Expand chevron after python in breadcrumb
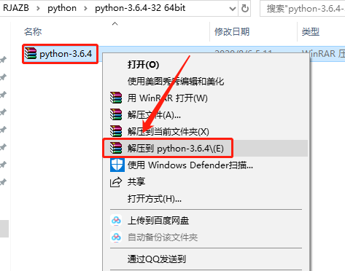345x271 pixels. pos(85,9)
